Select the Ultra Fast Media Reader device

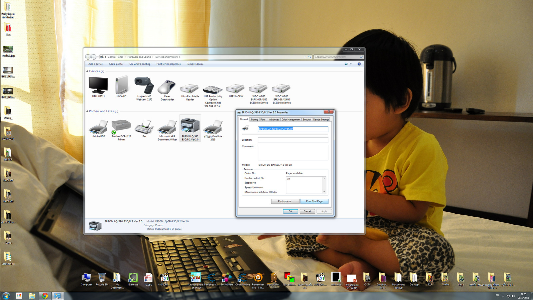click(190, 92)
